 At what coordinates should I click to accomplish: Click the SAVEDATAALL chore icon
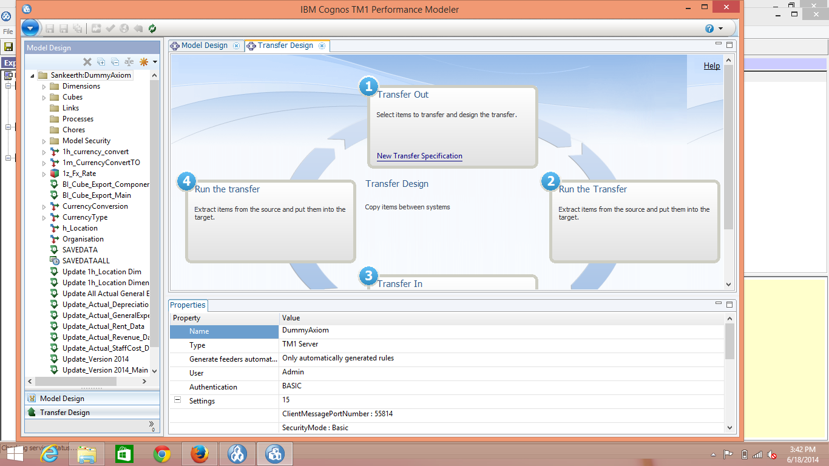pos(55,261)
